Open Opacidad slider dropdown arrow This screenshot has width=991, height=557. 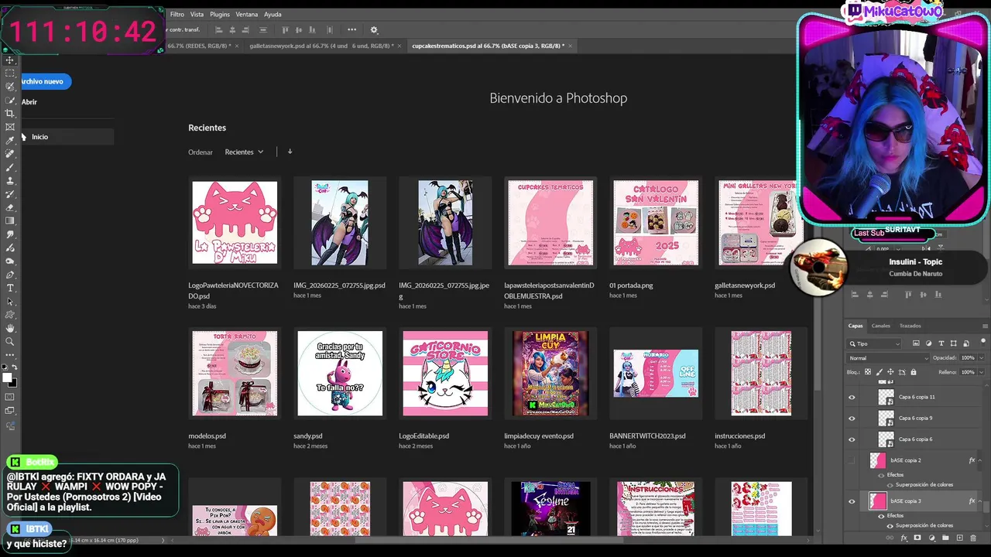point(981,357)
